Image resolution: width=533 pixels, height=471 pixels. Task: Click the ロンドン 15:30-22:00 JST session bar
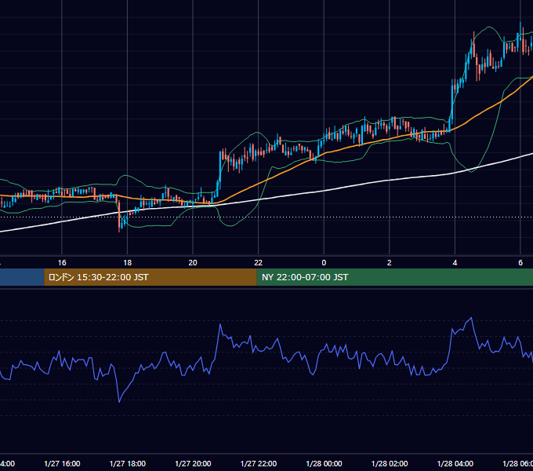click(150, 277)
